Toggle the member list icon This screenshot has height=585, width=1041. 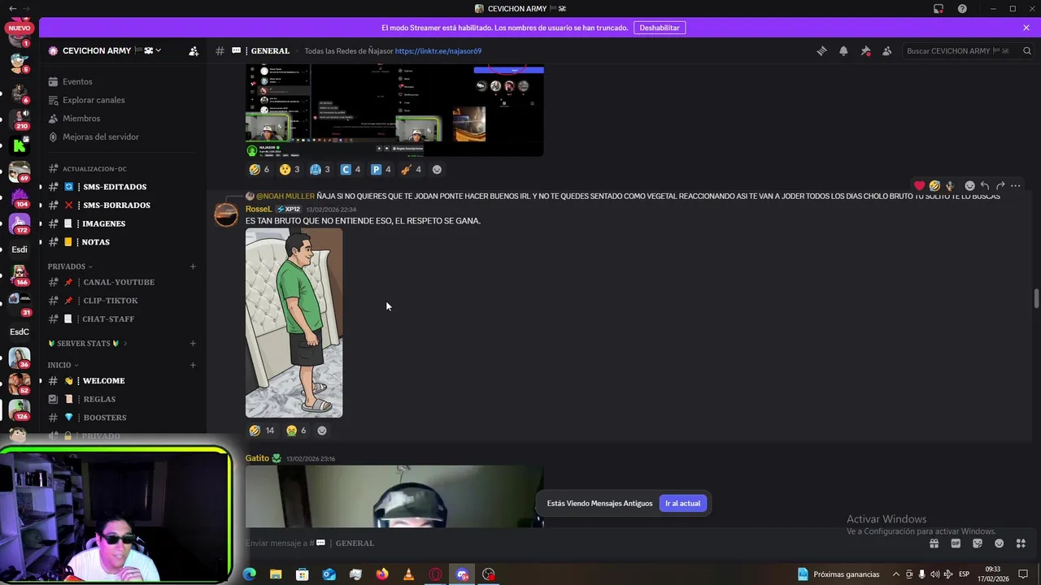(x=886, y=50)
